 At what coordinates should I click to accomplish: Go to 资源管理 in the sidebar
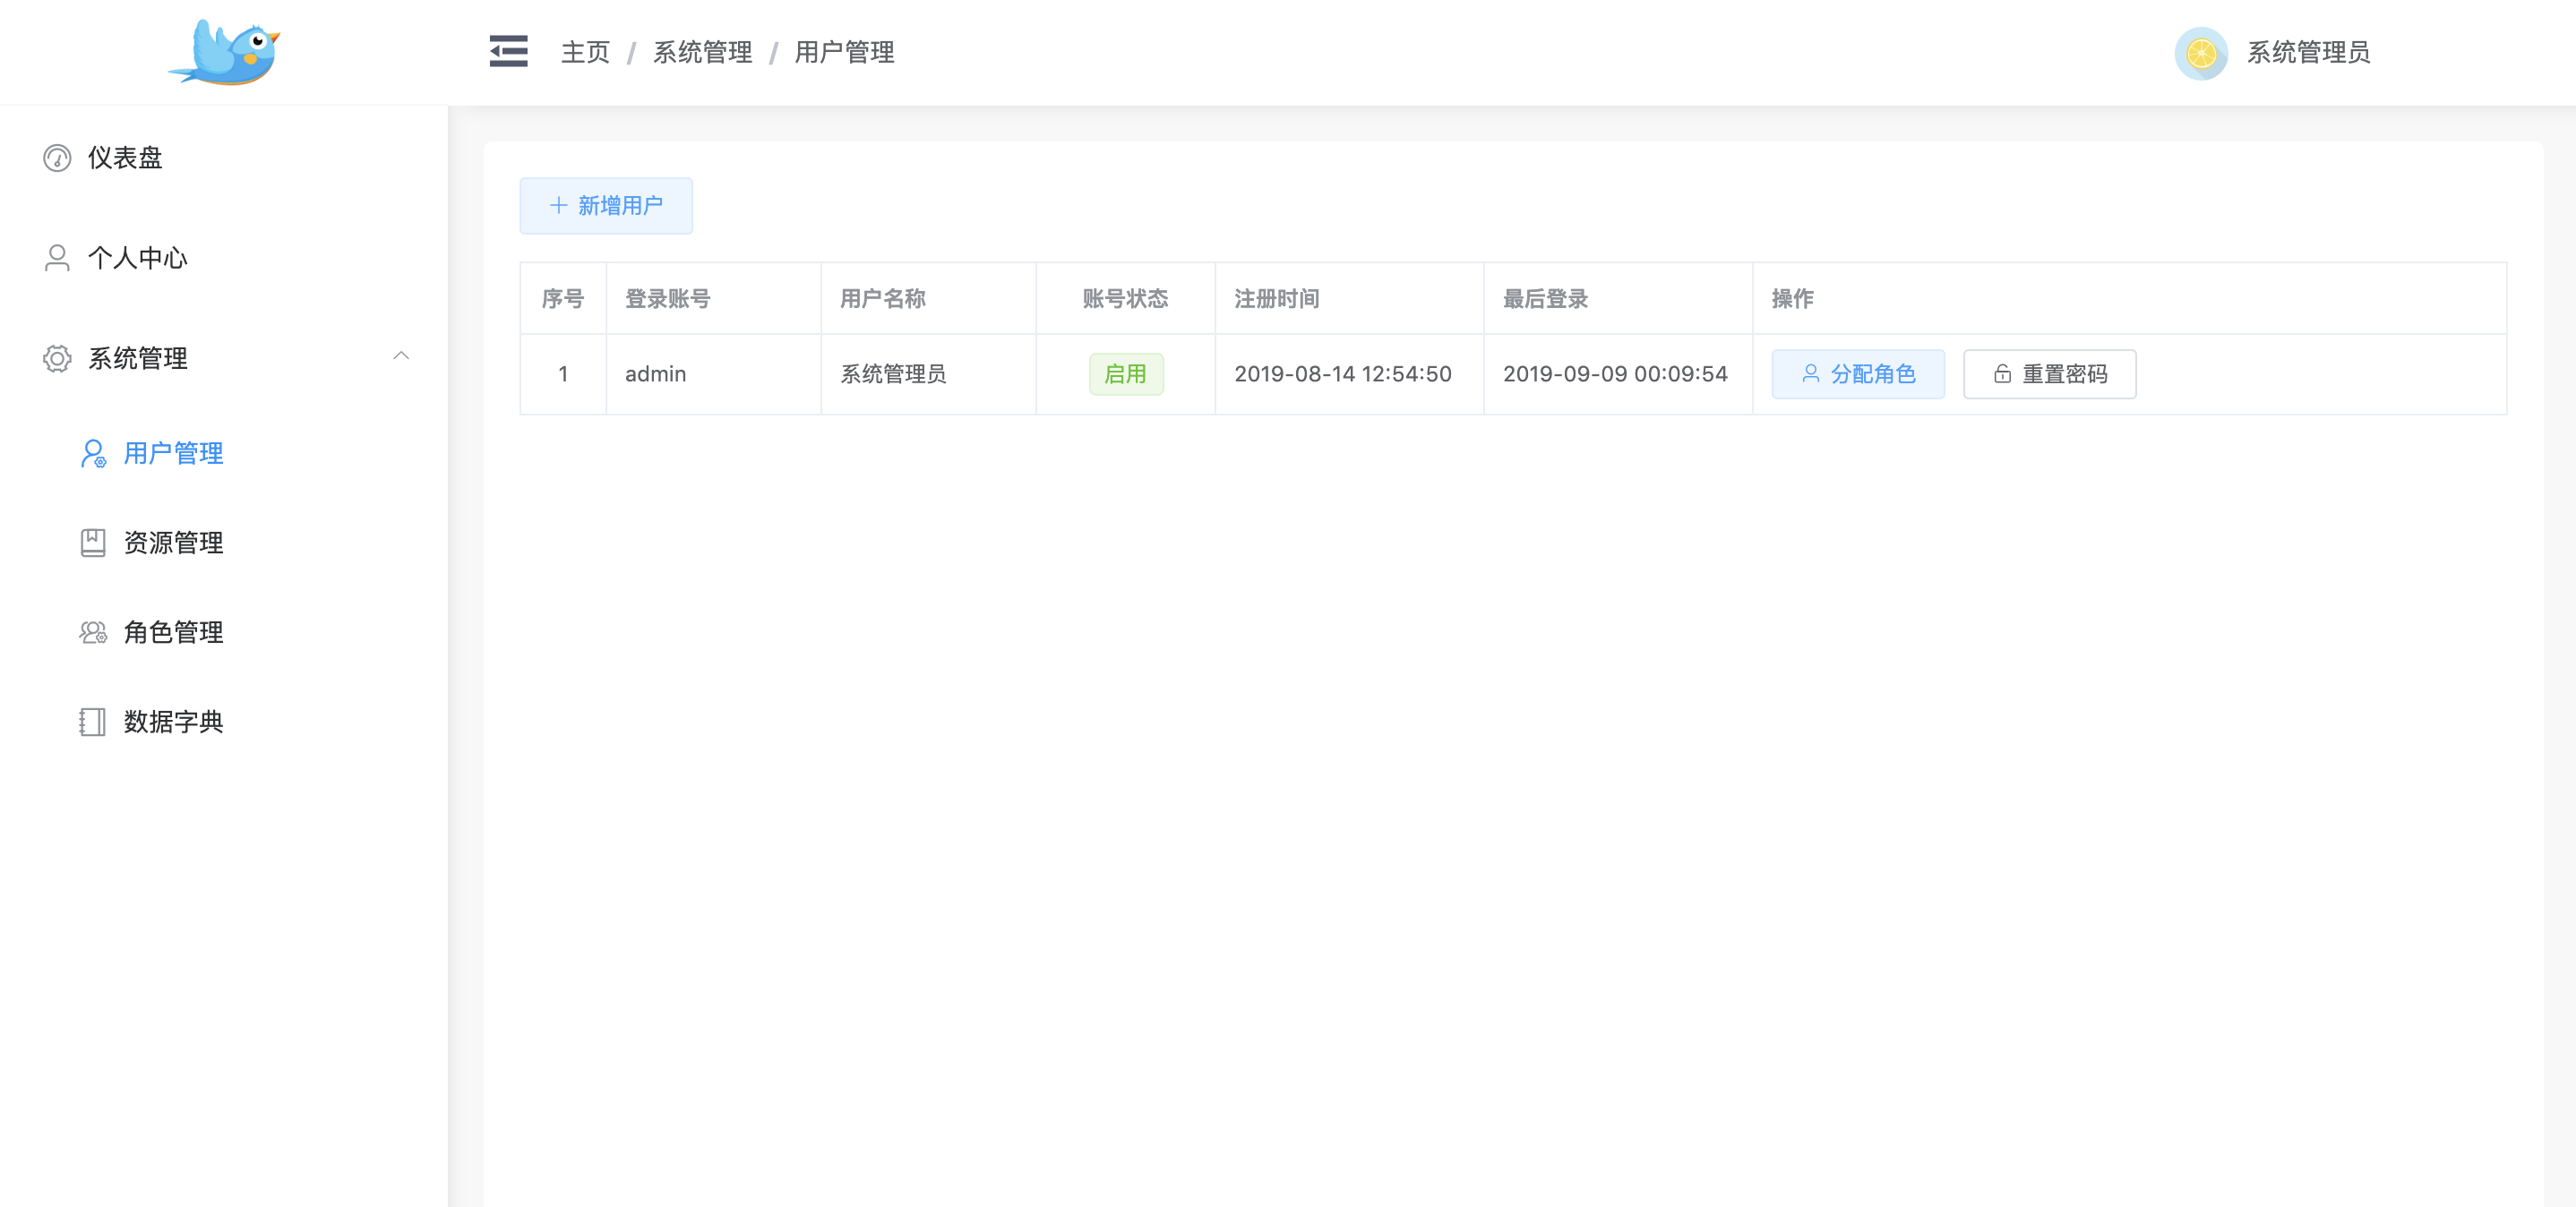click(173, 542)
